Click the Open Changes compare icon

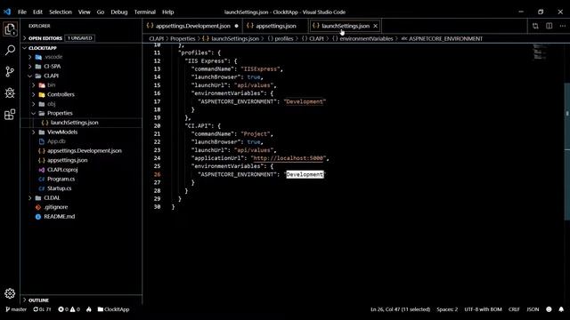(x=535, y=26)
